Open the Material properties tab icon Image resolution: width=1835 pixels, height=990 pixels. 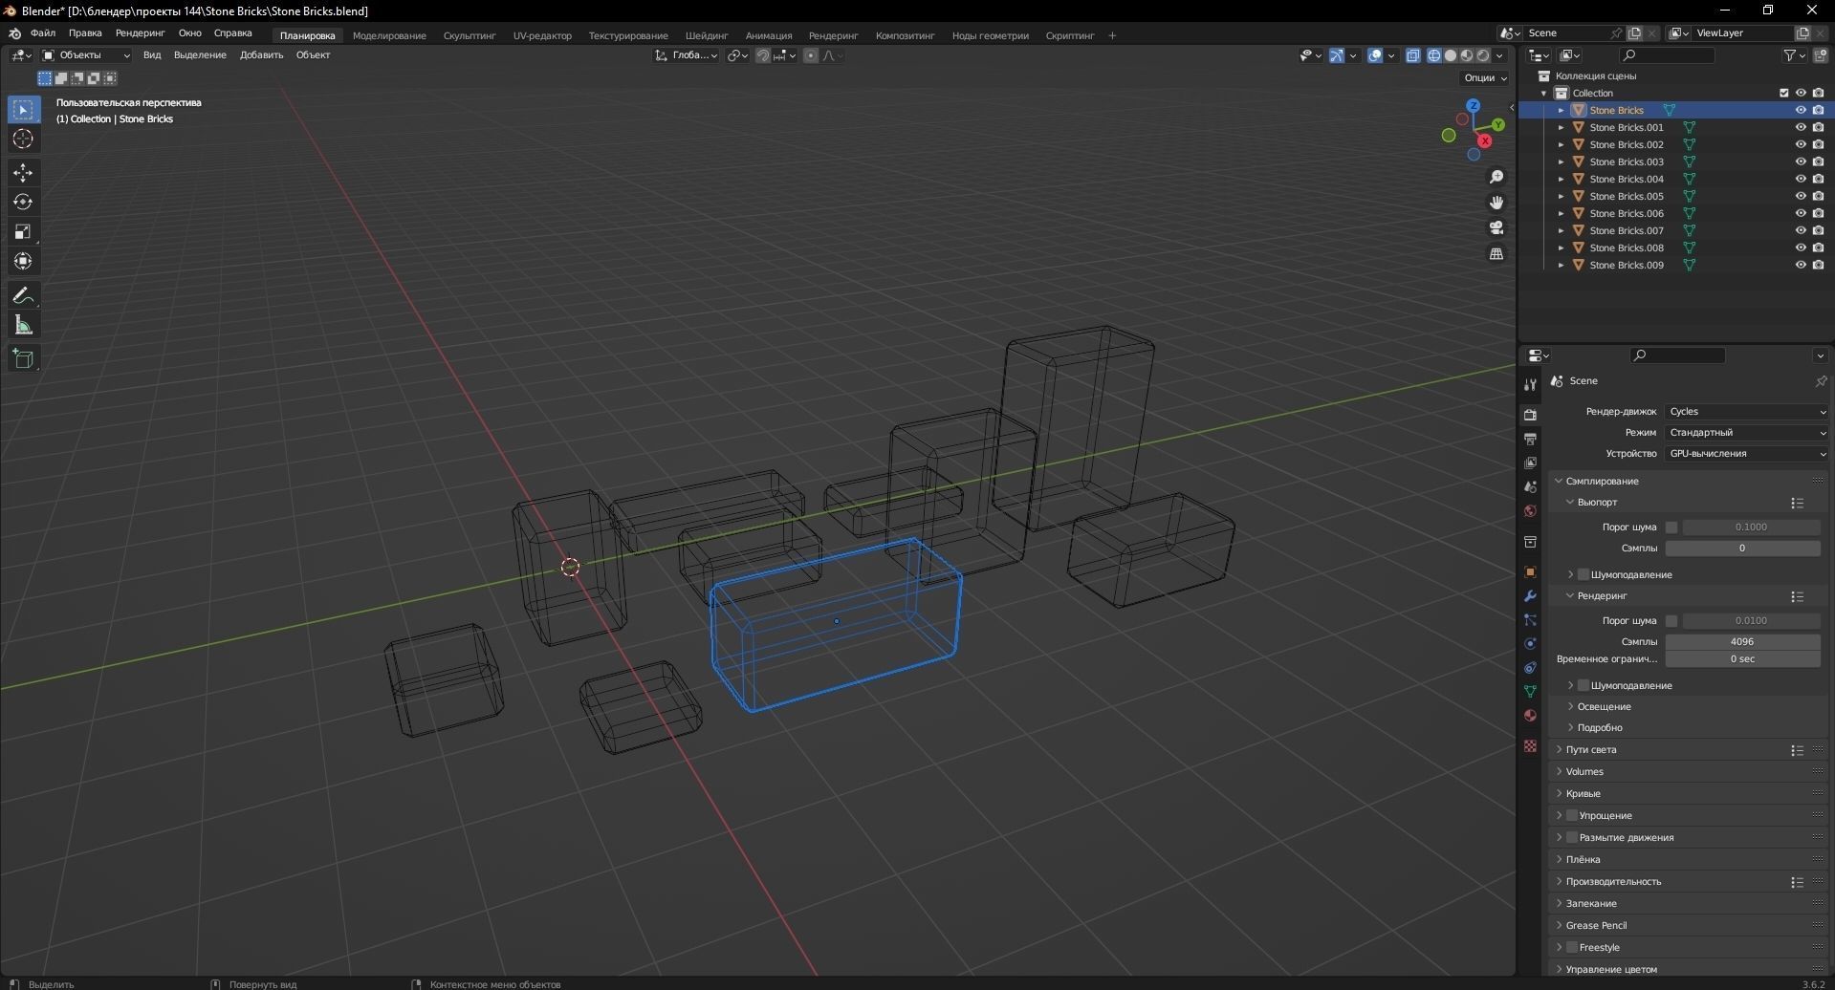(1530, 716)
